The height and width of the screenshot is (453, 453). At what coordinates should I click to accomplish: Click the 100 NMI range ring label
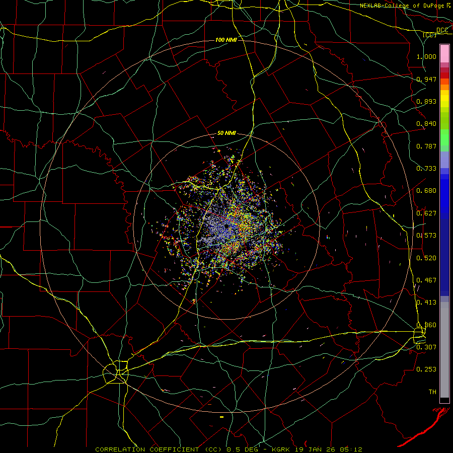coord(226,40)
